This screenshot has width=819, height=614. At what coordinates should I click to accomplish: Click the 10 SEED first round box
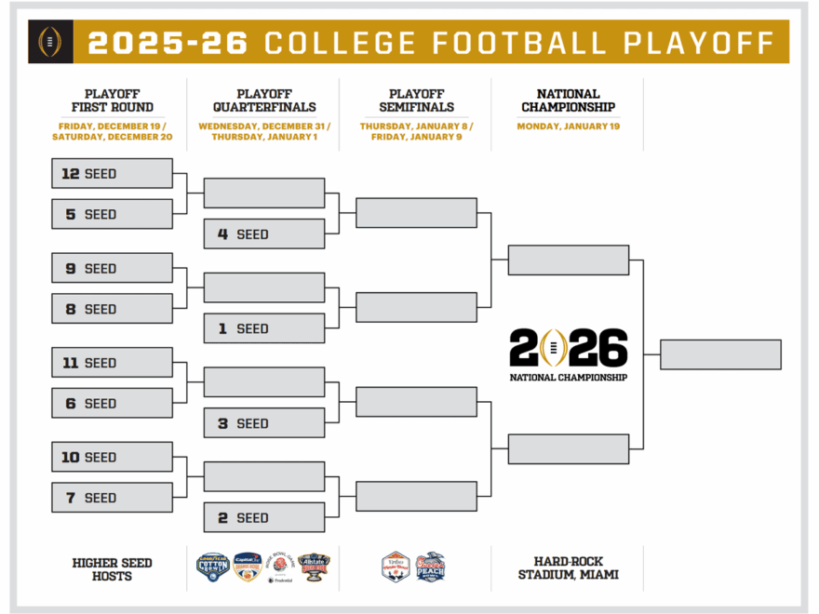pos(113,457)
